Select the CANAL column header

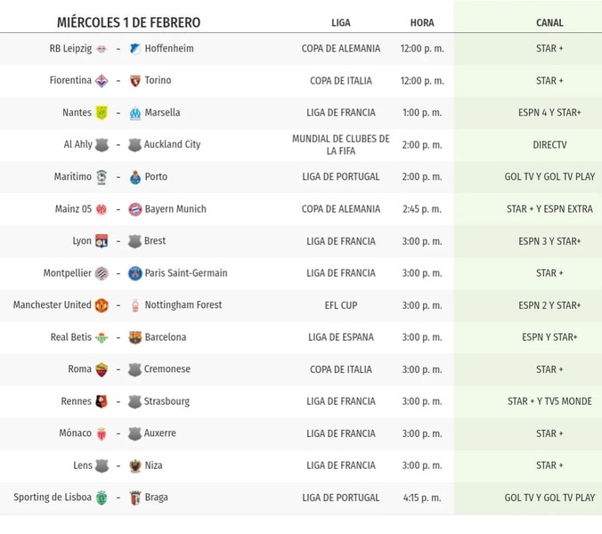tap(549, 23)
